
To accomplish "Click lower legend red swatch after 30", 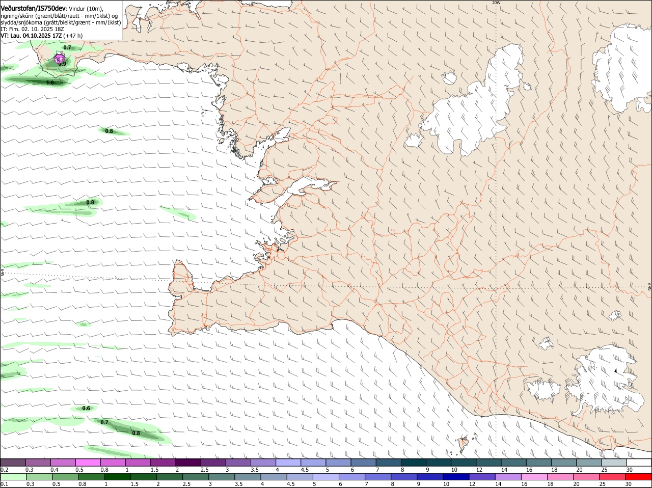I will point(639,476).
